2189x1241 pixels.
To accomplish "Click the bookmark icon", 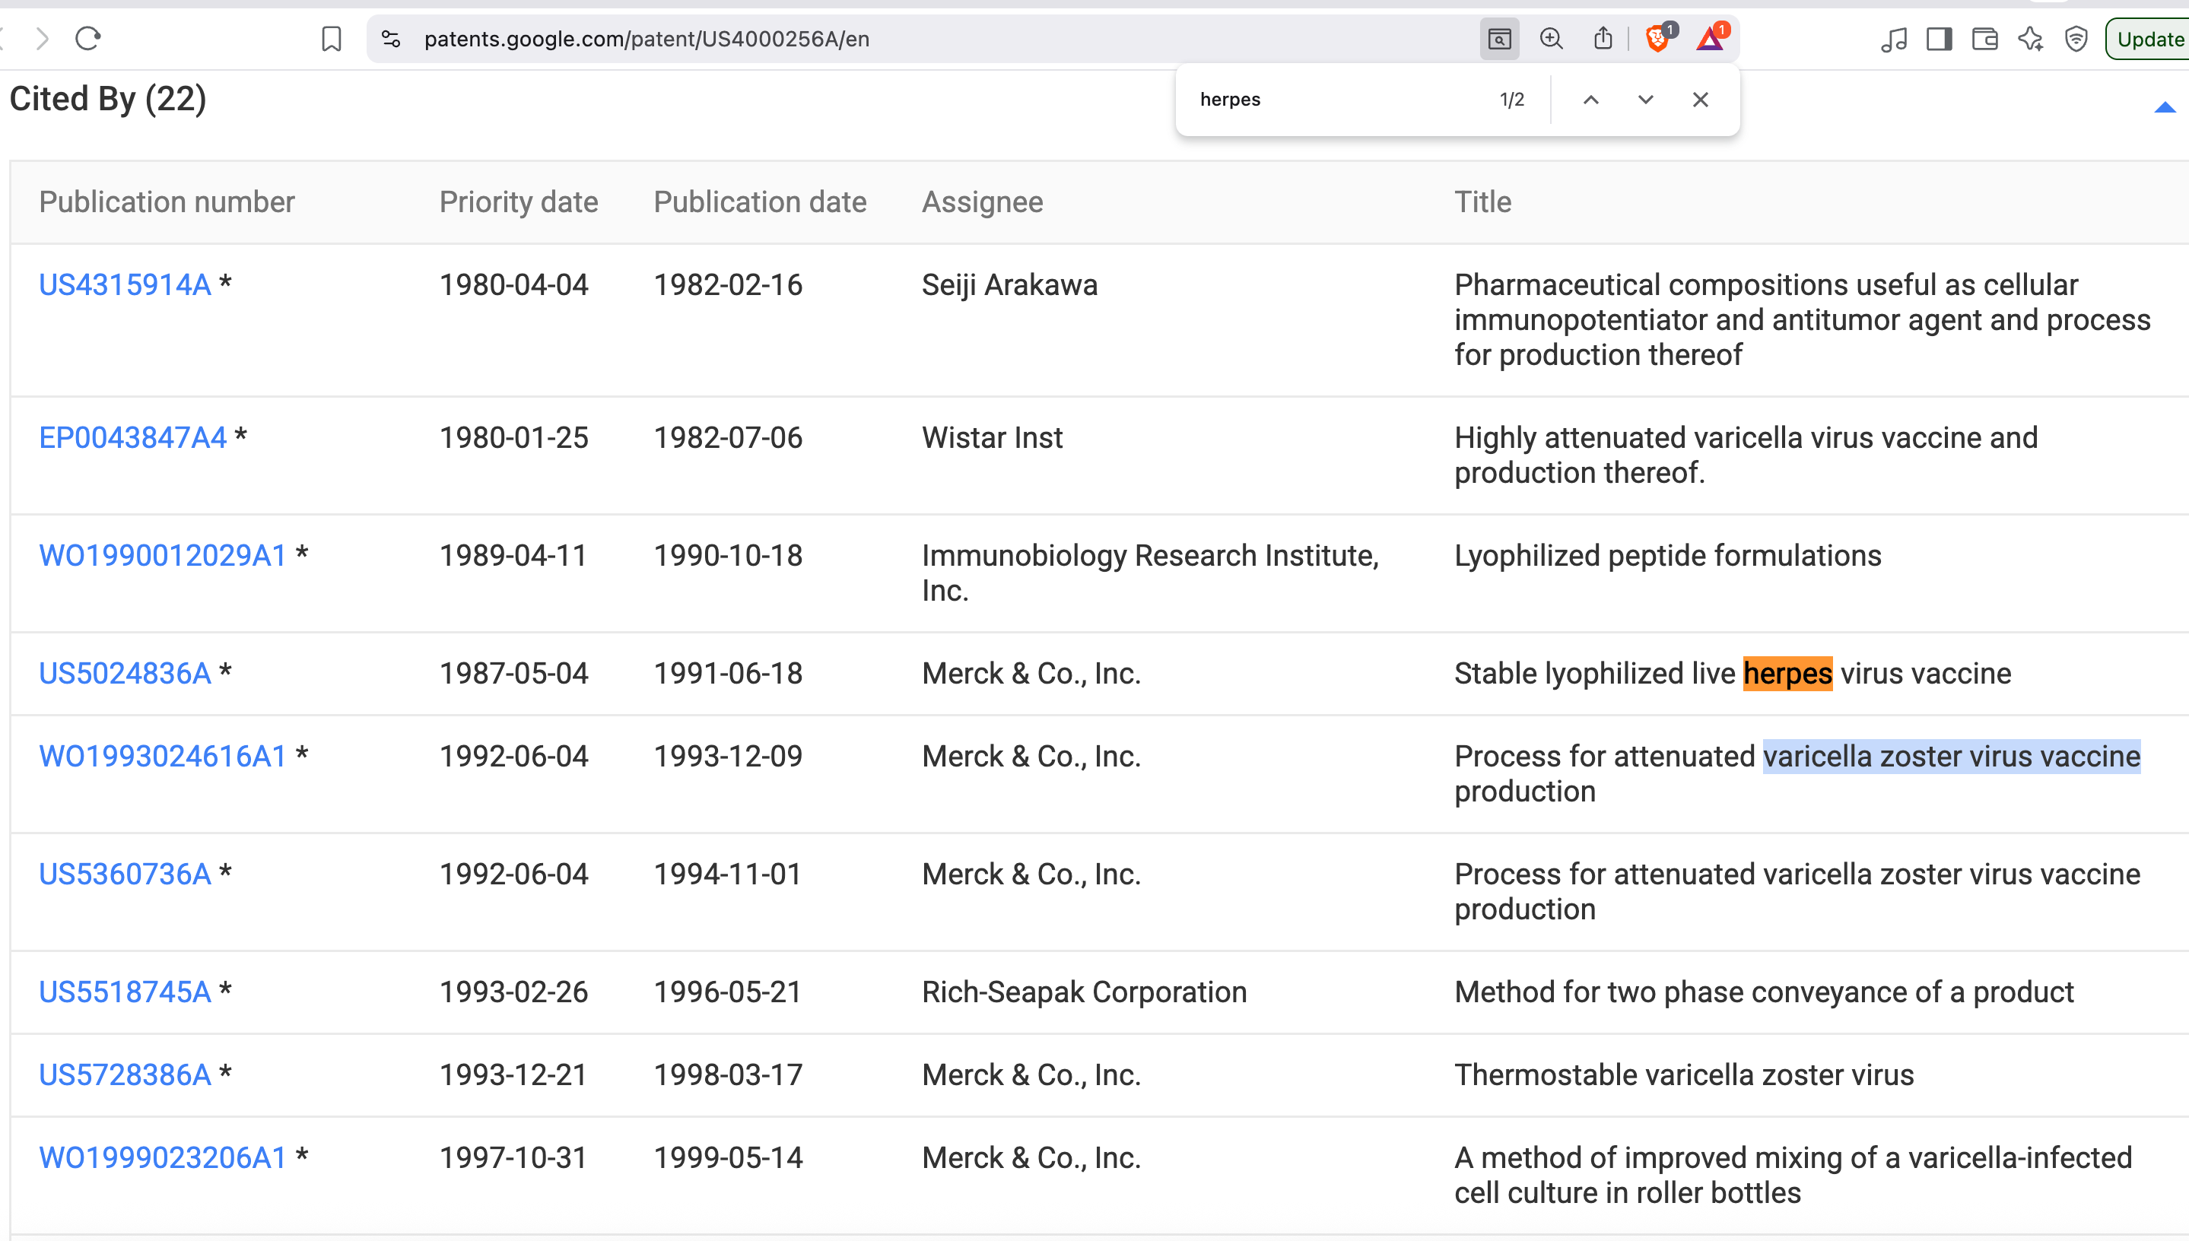I will click(332, 38).
